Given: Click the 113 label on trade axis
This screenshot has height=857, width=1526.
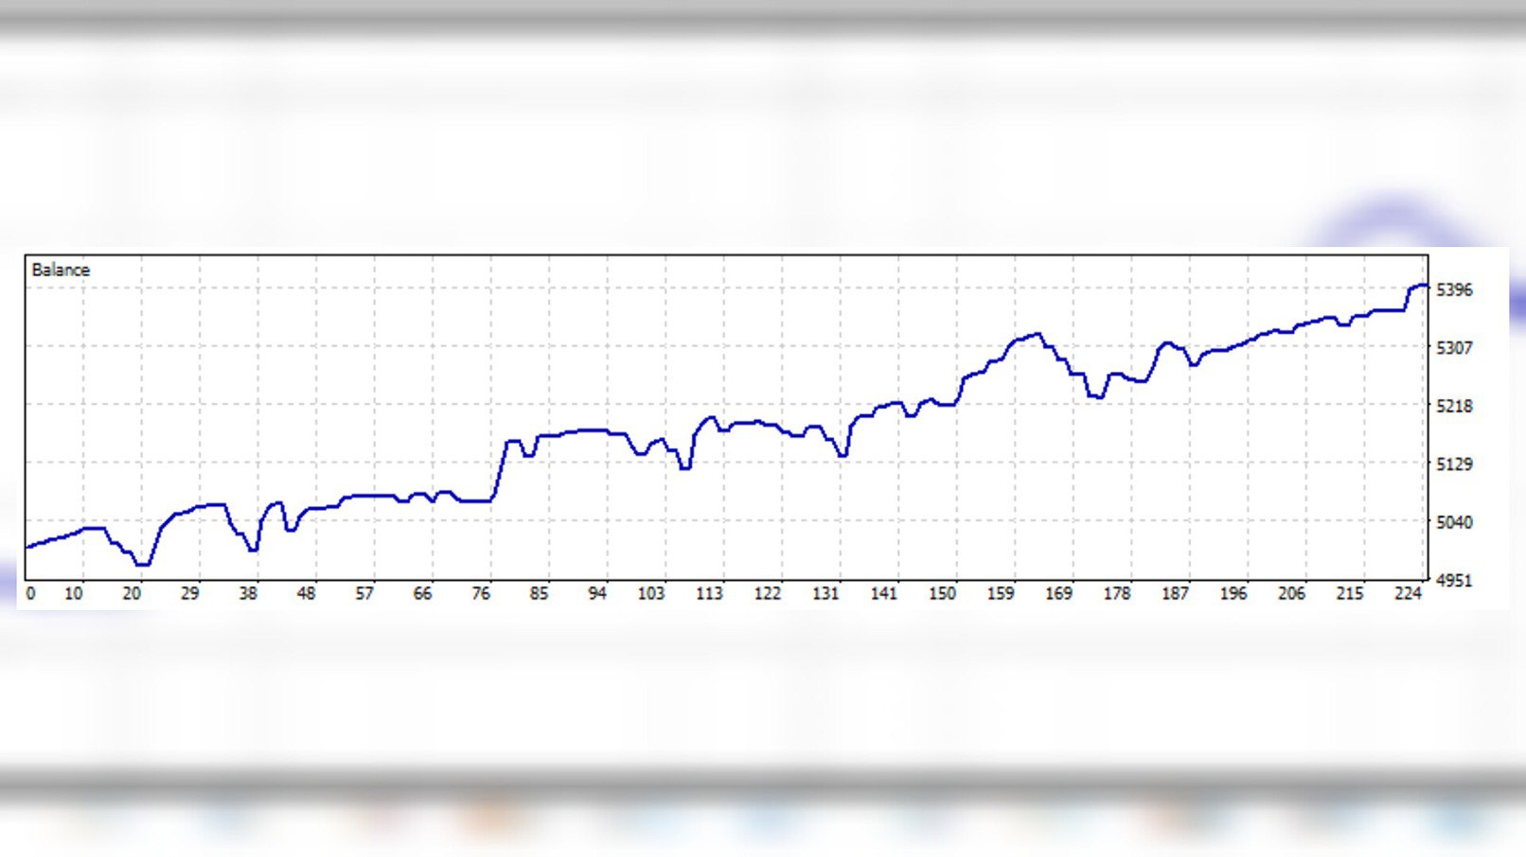Looking at the screenshot, I should coord(709,593).
